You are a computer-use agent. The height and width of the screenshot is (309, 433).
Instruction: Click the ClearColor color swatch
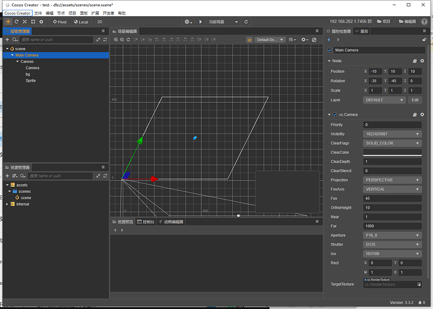tap(392, 153)
